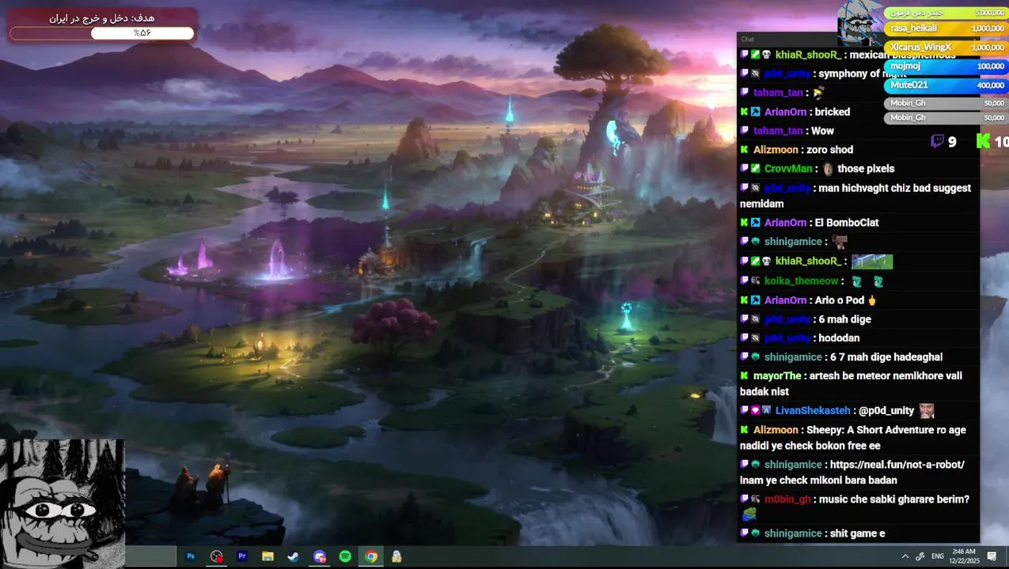Open Premiere Pro from the taskbar
This screenshot has height=569, width=1009.
tap(242, 556)
